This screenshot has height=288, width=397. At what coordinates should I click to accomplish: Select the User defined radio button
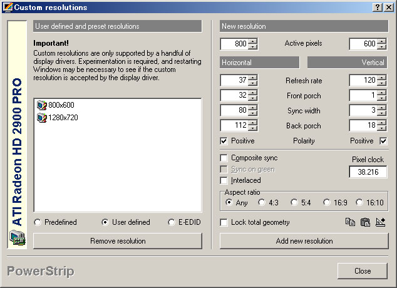(x=105, y=222)
